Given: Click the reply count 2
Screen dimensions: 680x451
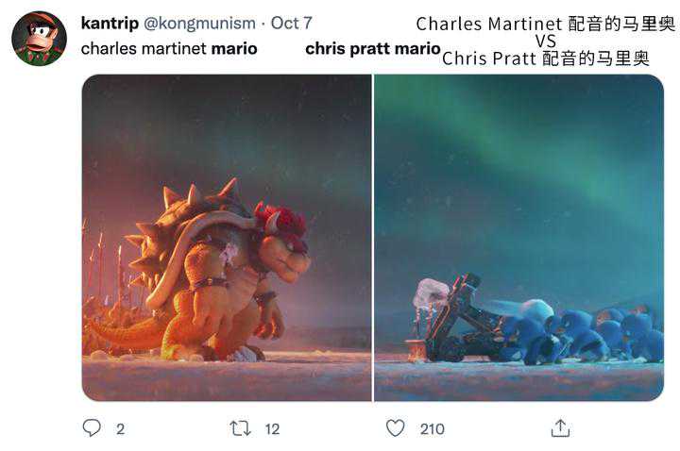Looking at the screenshot, I should (120, 429).
